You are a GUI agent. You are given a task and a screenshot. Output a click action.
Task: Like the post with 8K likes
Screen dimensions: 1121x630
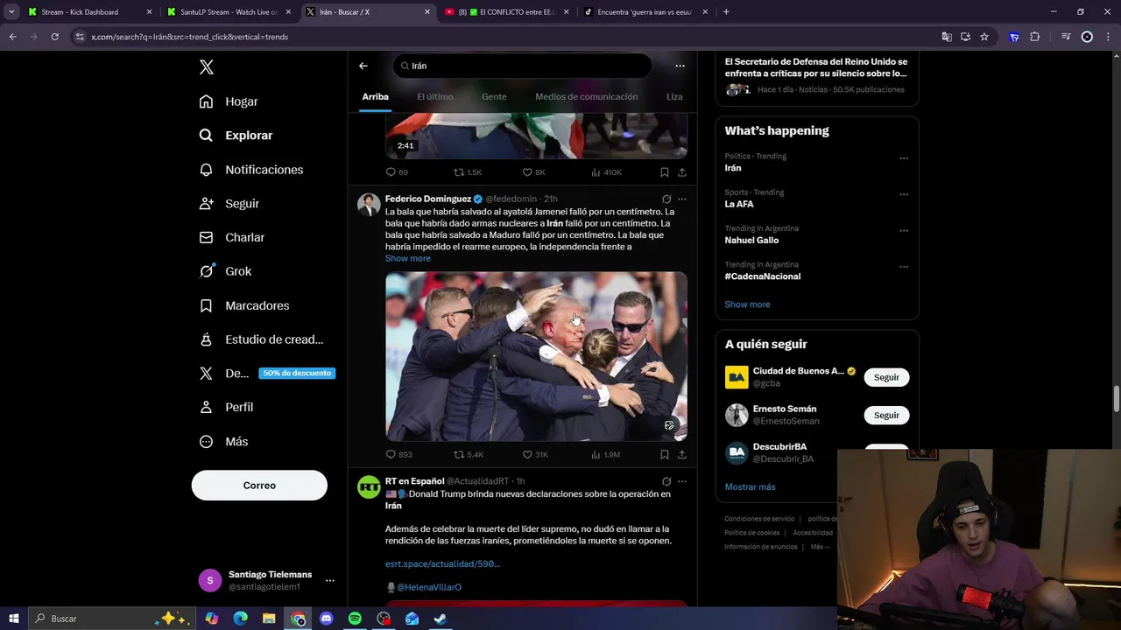click(x=533, y=172)
